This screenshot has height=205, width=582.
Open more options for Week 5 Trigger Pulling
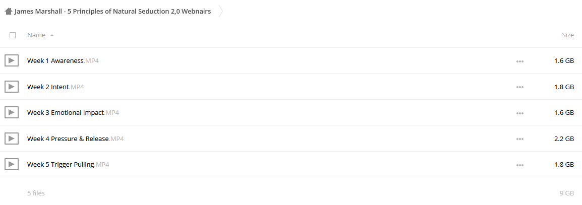[x=519, y=165]
